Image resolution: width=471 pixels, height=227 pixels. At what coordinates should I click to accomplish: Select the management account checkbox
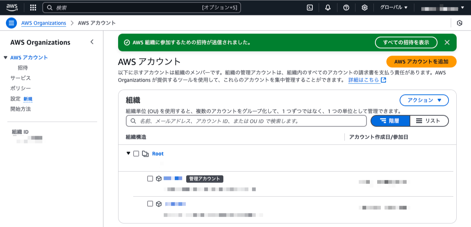pyautogui.click(x=150, y=179)
